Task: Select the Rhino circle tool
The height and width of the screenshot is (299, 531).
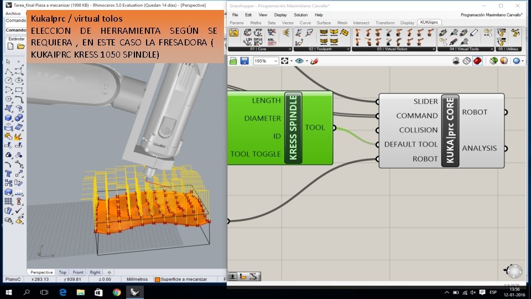Action: tap(8, 81)
